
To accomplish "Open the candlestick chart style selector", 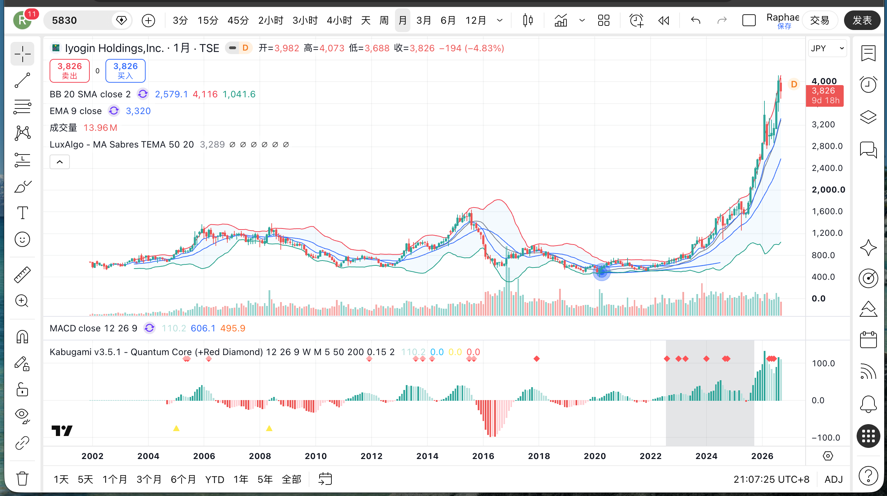I will click(x=528, y=21).
